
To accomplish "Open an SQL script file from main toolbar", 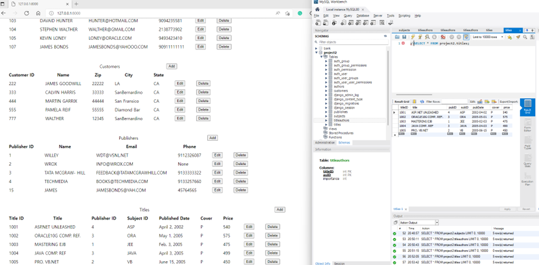I will (x=326, y=23).
